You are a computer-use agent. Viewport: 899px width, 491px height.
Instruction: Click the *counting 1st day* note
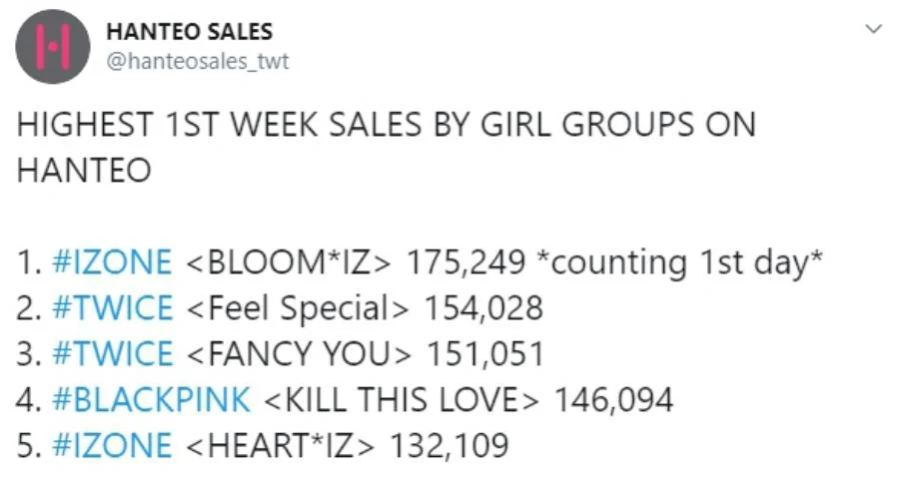tap(679, 262)
